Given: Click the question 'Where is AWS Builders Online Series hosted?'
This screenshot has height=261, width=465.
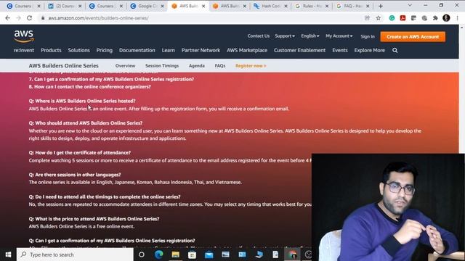Looking at the screenshot, I should point(82,101).
